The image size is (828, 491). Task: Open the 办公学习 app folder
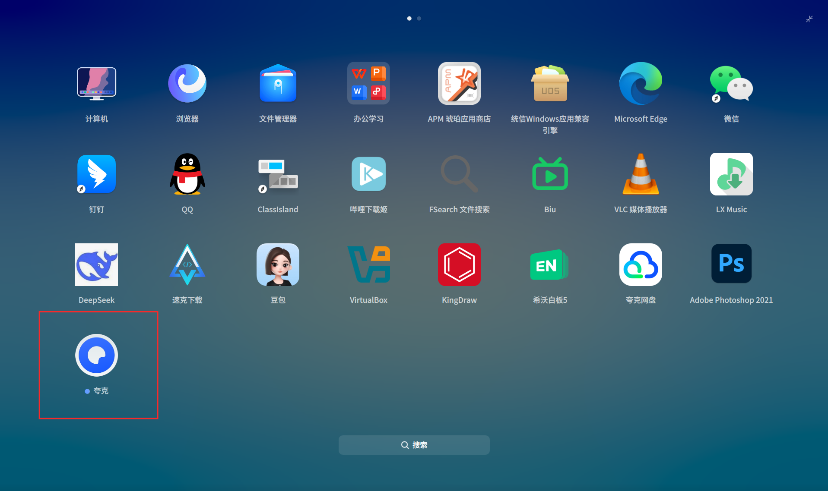368,84
